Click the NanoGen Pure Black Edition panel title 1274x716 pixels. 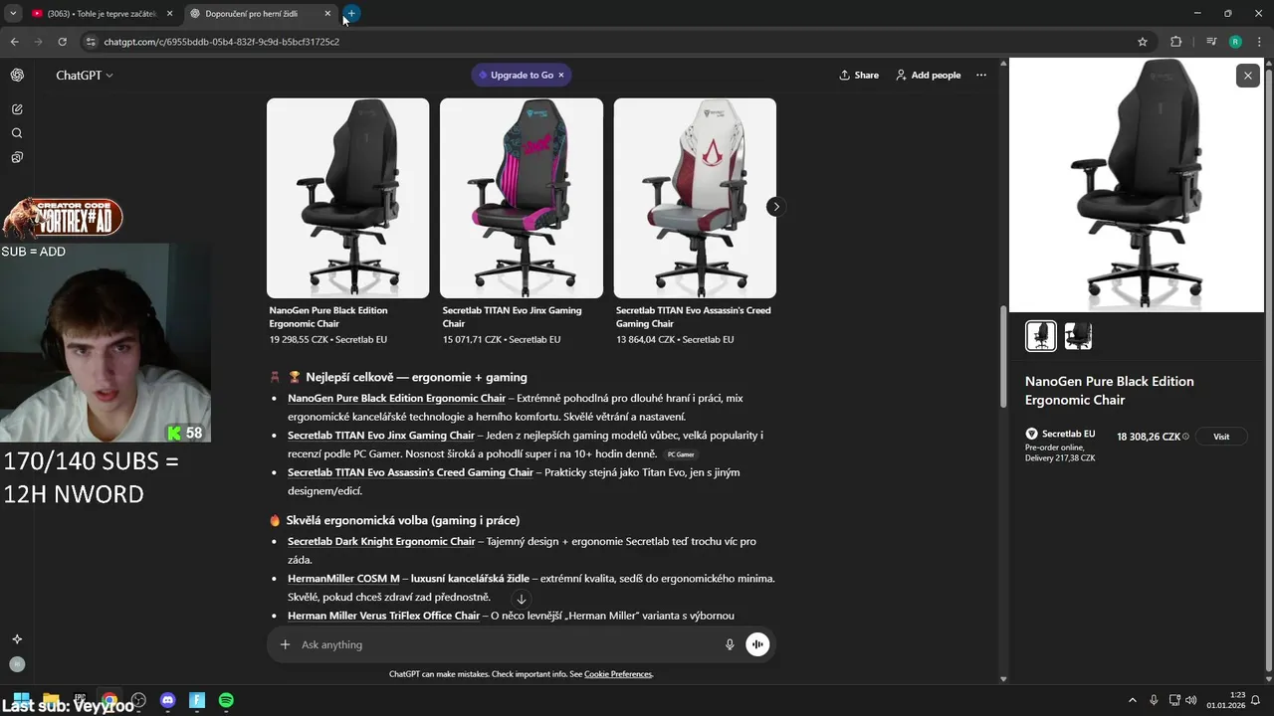(1110, 391)
